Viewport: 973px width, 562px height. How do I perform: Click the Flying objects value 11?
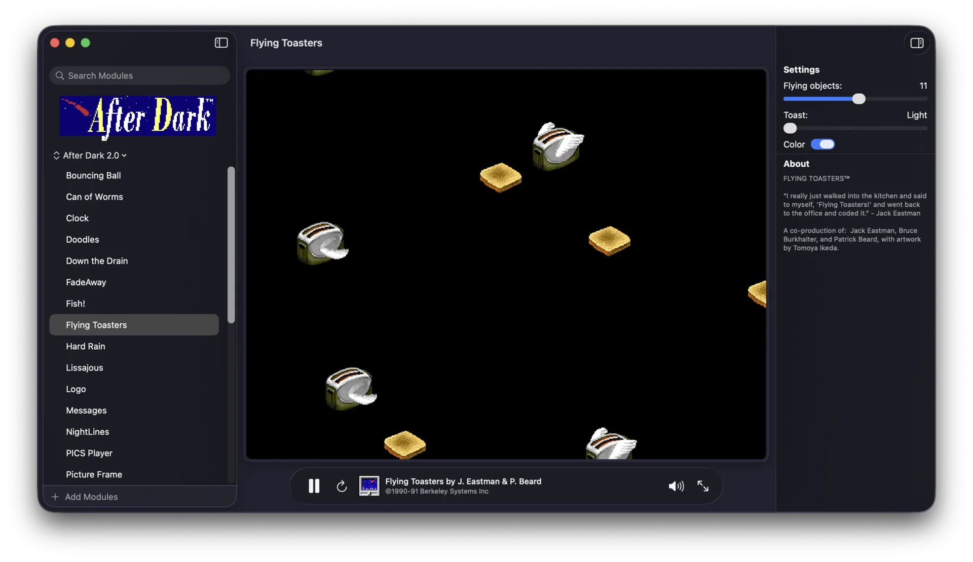click(923, 86)
